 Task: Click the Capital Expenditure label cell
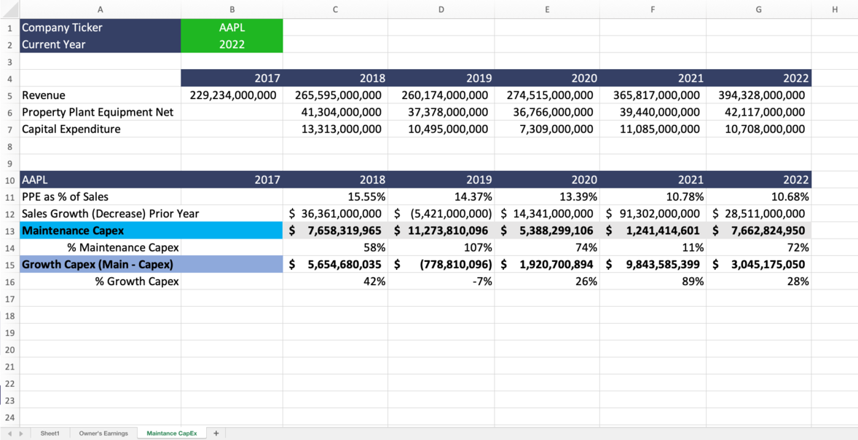[x=71, y=129]
